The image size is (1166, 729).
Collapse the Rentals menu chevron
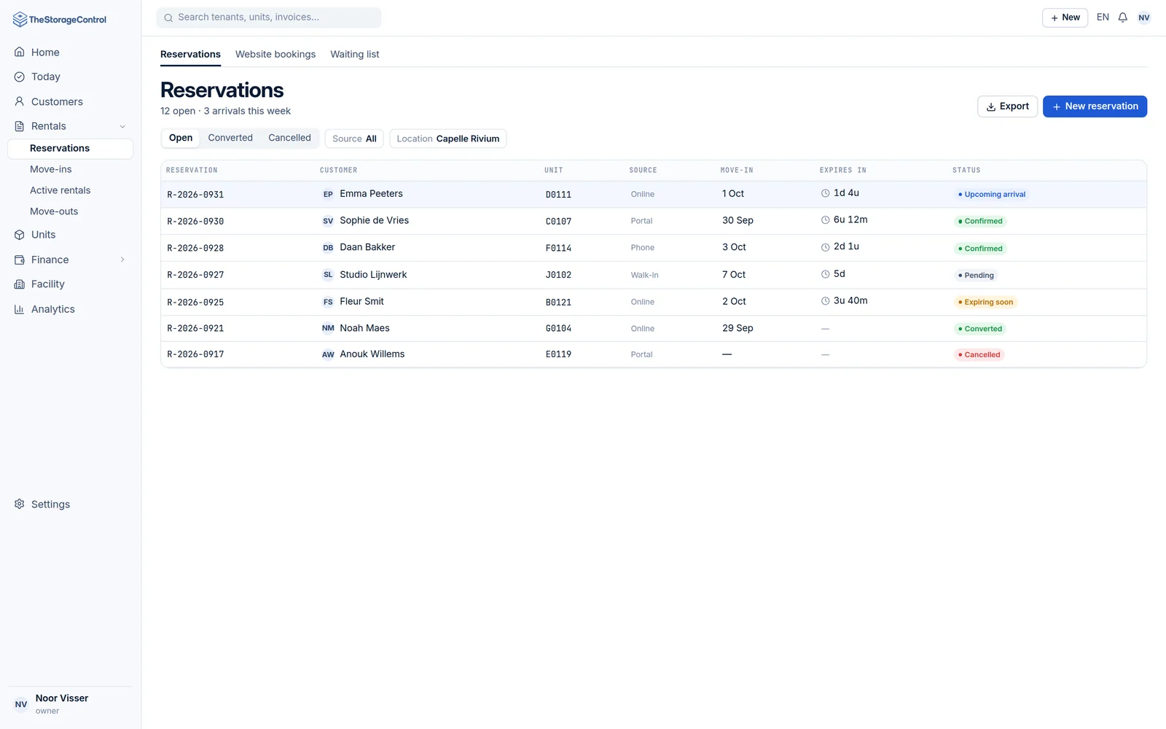point(122,126)
